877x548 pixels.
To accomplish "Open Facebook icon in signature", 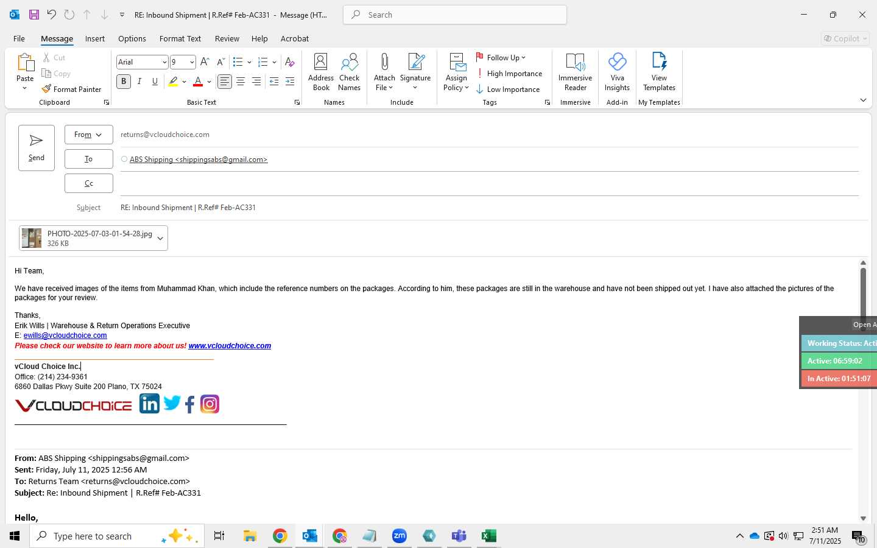I will [x=190, y=404].
